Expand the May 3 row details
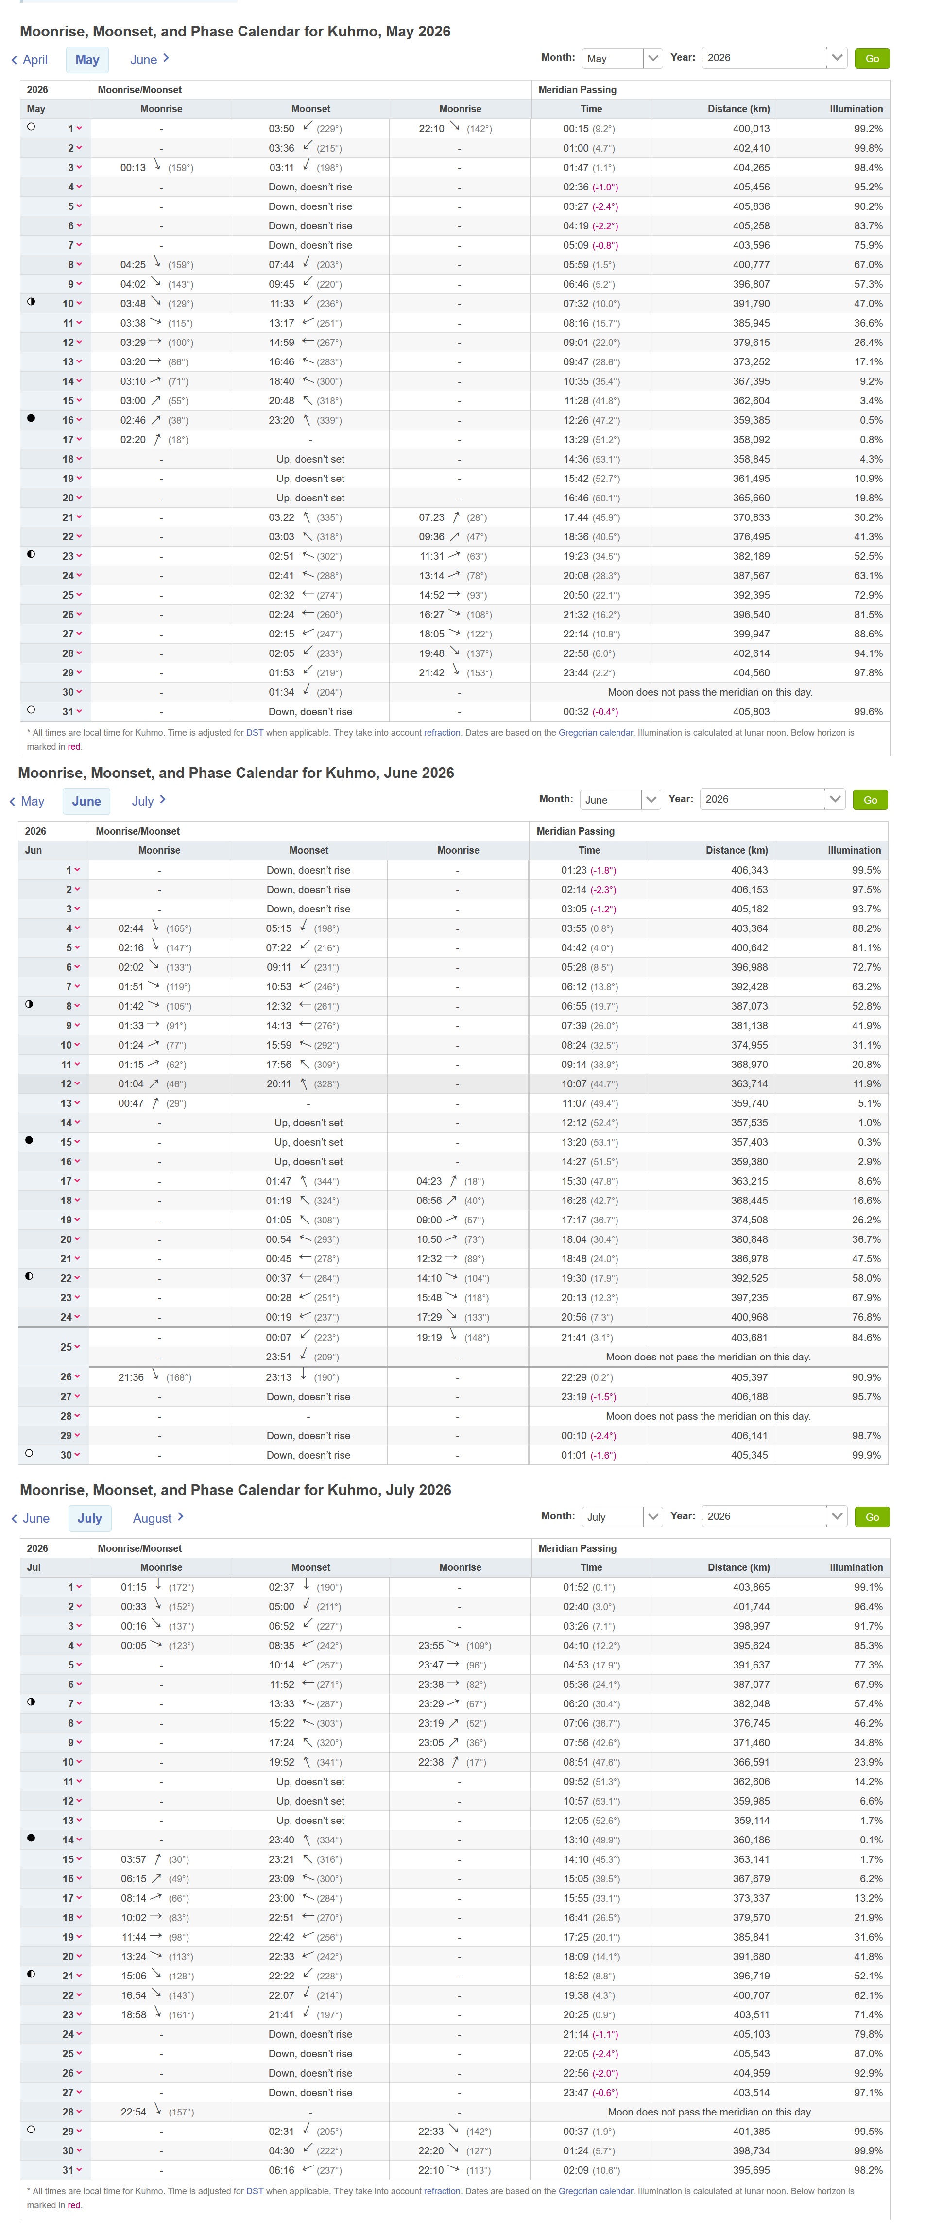This screenshot has width=925, height=2235. point(79,168)
